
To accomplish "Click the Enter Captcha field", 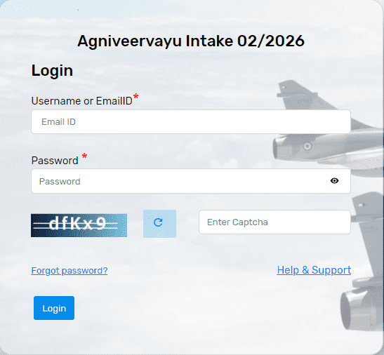I will point(274,222).
